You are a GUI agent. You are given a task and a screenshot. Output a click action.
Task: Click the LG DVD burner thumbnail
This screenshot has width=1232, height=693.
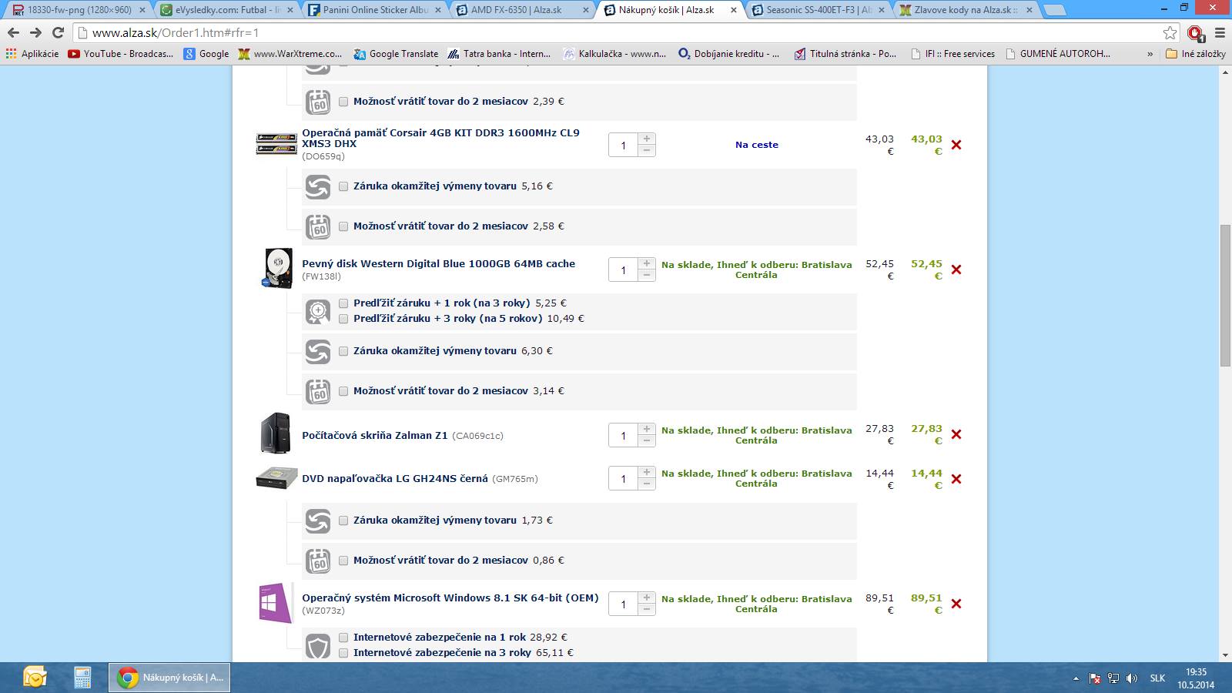[276, 478]
